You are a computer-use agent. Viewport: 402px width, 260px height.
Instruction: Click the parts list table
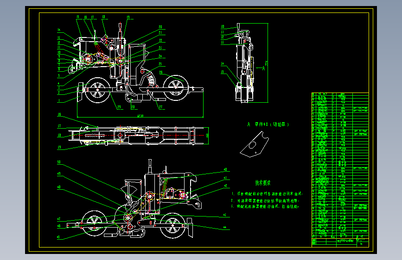340,165
